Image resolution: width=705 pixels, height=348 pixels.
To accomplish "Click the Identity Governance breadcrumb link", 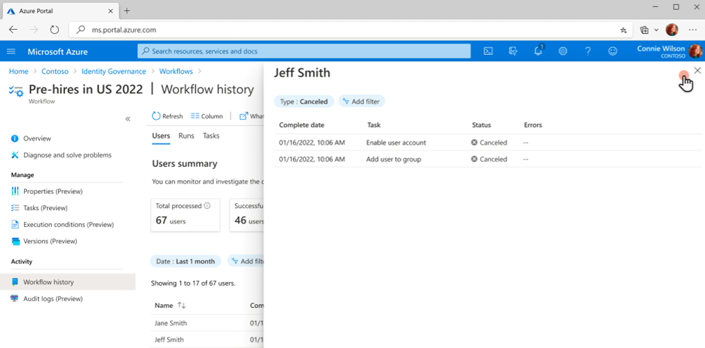I will tap(113, 71).
